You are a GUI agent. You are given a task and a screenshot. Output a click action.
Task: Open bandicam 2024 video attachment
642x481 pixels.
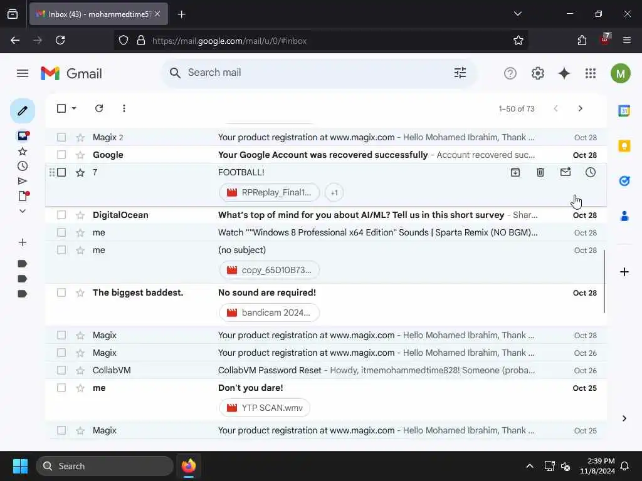270,313
